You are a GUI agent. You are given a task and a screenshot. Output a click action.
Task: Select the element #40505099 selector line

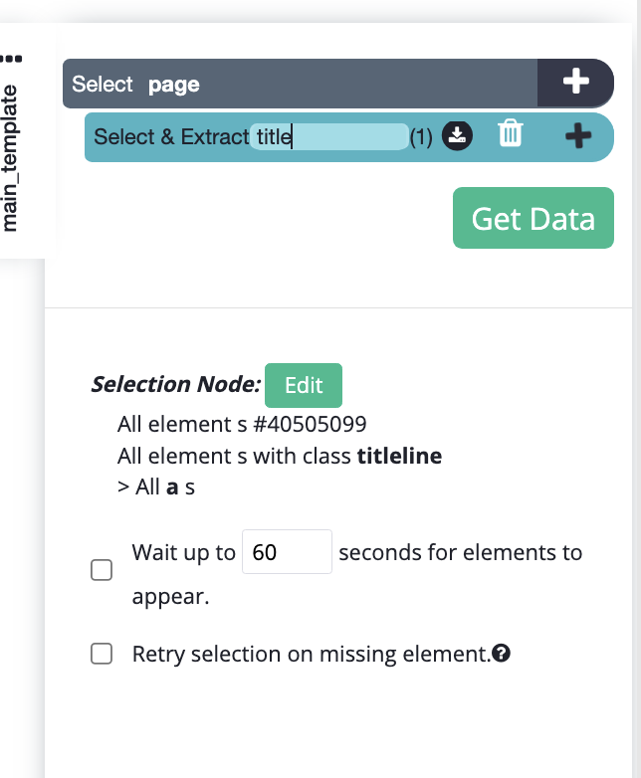click(242, 424)
